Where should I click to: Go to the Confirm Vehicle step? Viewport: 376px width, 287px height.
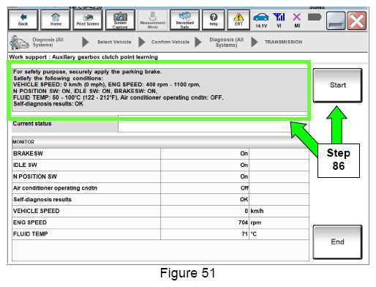[170, 42]
